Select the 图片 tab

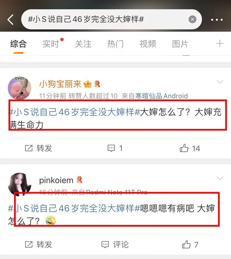click(x=180, y=44)
